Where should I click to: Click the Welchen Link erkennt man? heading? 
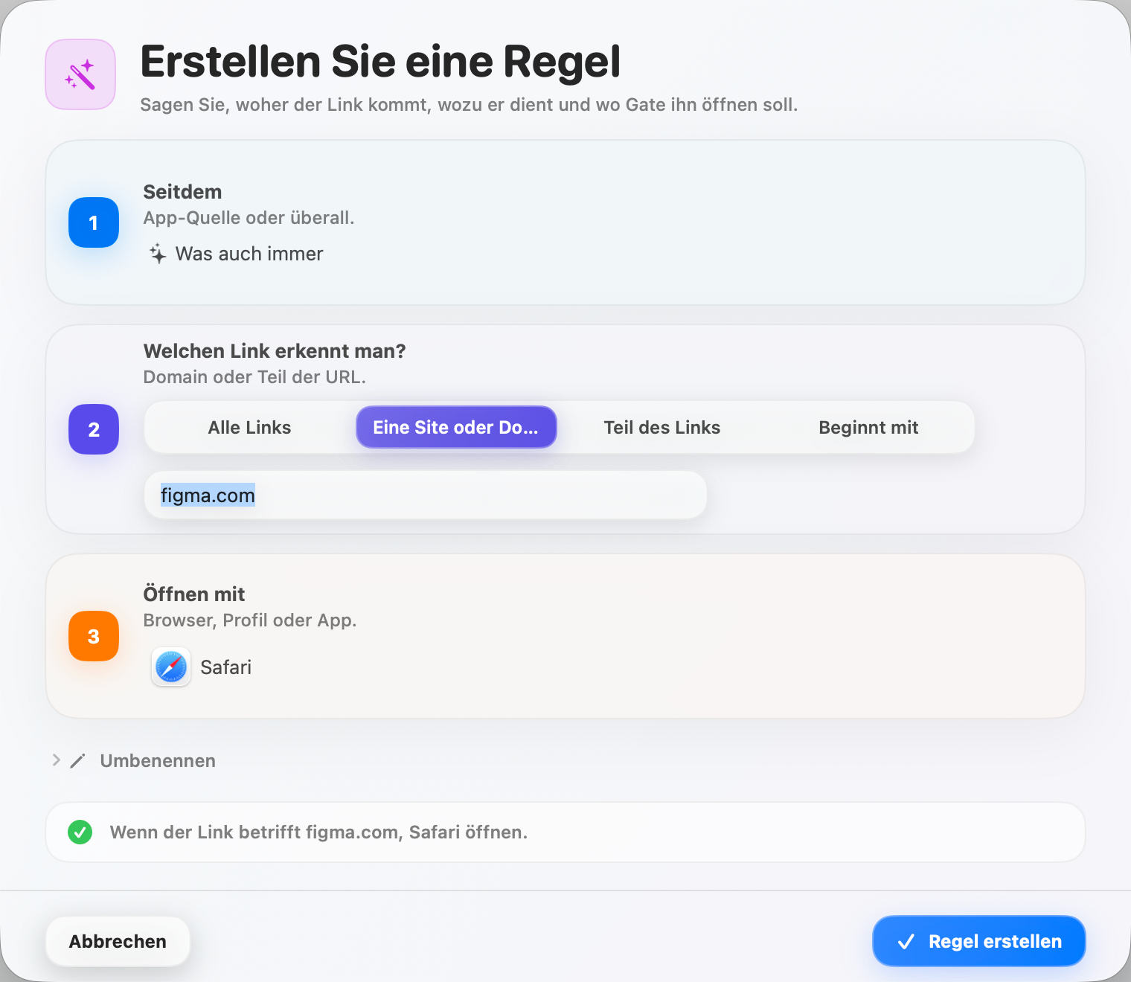click(x=275, y=351)
